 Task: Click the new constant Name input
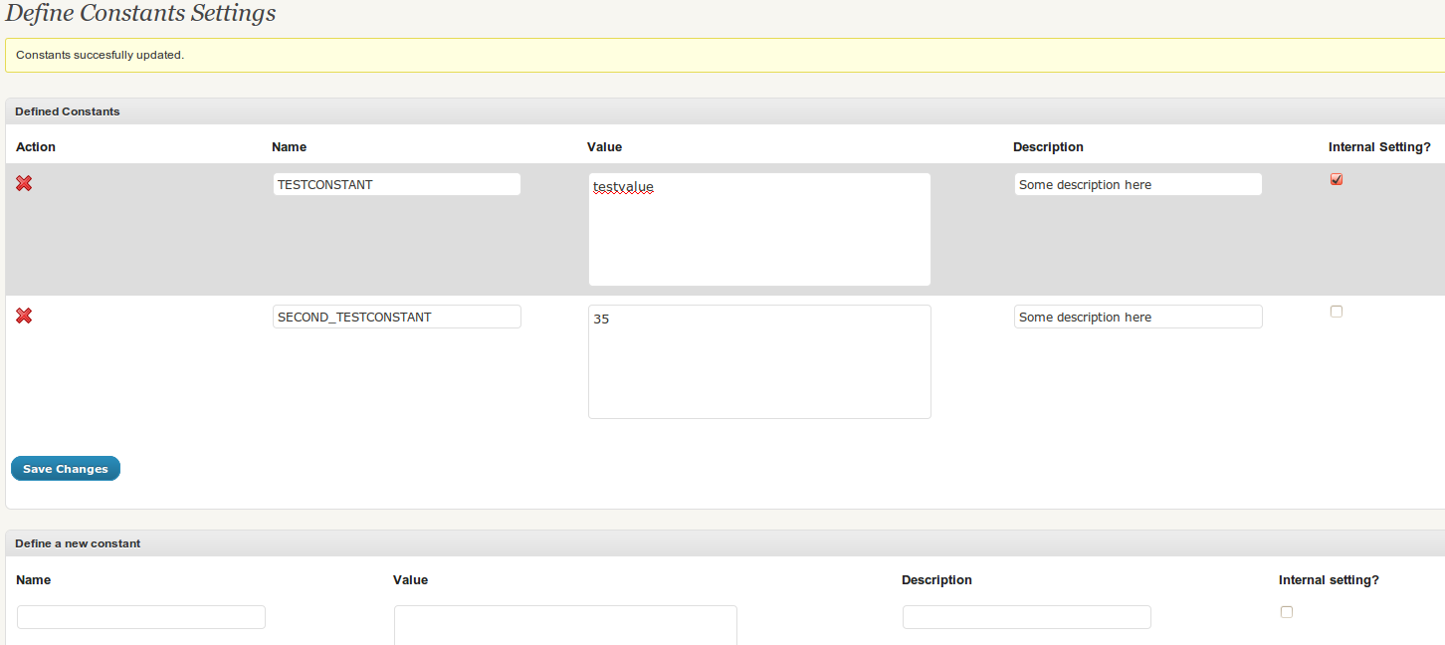coord(141,617)
